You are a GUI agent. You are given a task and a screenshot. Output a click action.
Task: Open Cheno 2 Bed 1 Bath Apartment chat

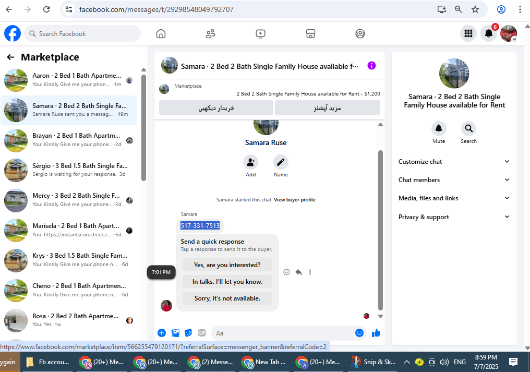pos(69,290)
